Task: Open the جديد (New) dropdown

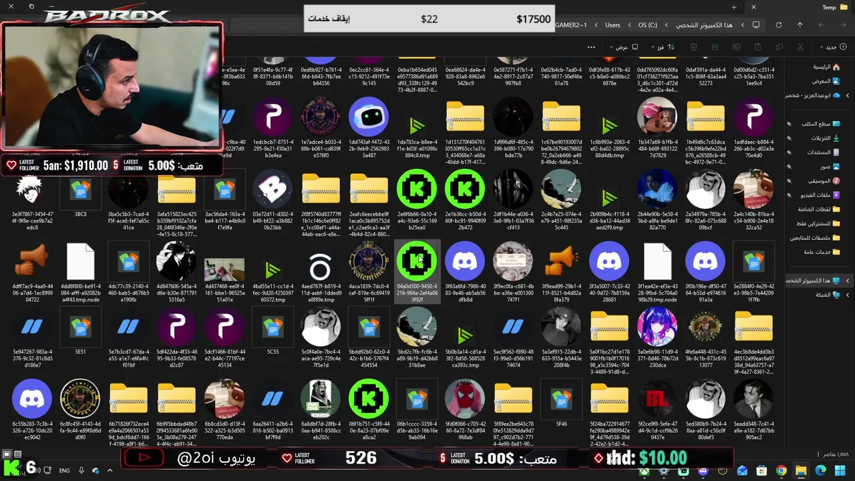Action: pyautogui.click(x=833, y=47)
